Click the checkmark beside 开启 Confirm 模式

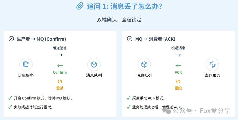10,98
